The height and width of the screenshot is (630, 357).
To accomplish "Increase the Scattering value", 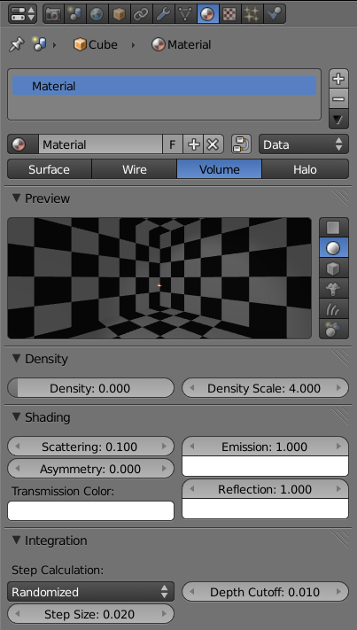I will click(164, 447).
